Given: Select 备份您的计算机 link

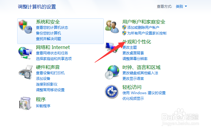Looking at the screenshot, I should pyautogui.click(x=48, y=33).
